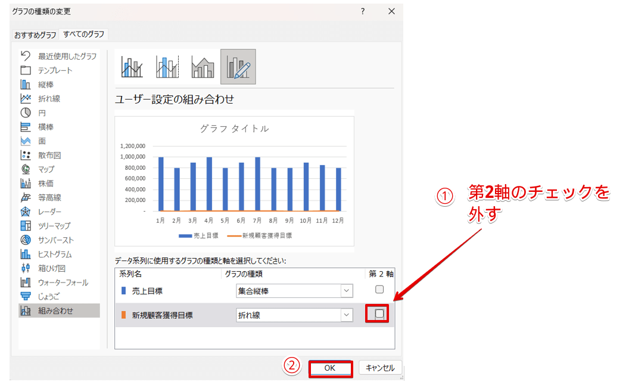632x382 pixels.
Task: Switch to the おすすめグラフ tab
Action: (x=35, y=35)
